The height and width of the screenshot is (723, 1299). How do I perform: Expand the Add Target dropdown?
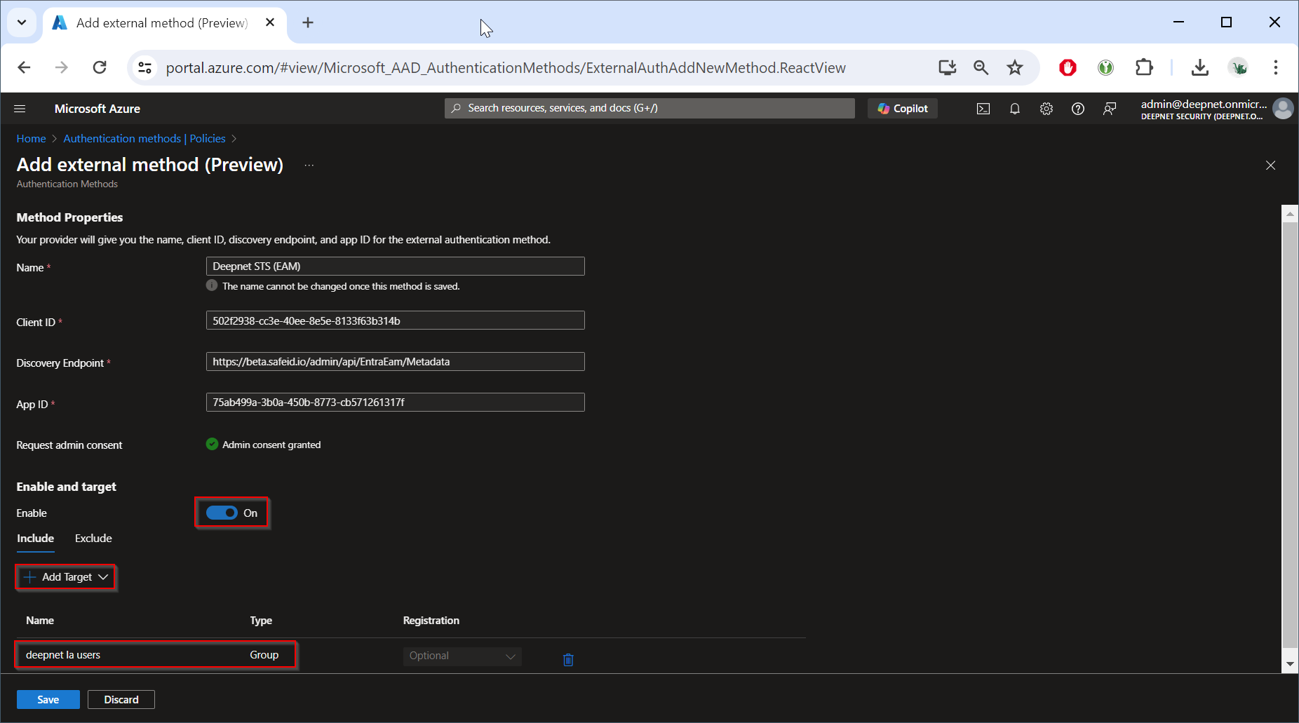click(66, 577)
